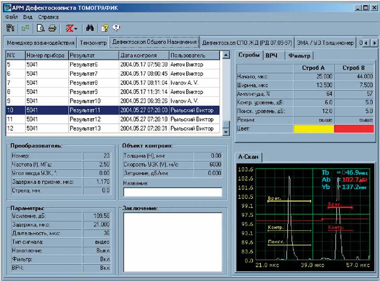
Task: Click the Название input field
Action: (x=173, y=192)
